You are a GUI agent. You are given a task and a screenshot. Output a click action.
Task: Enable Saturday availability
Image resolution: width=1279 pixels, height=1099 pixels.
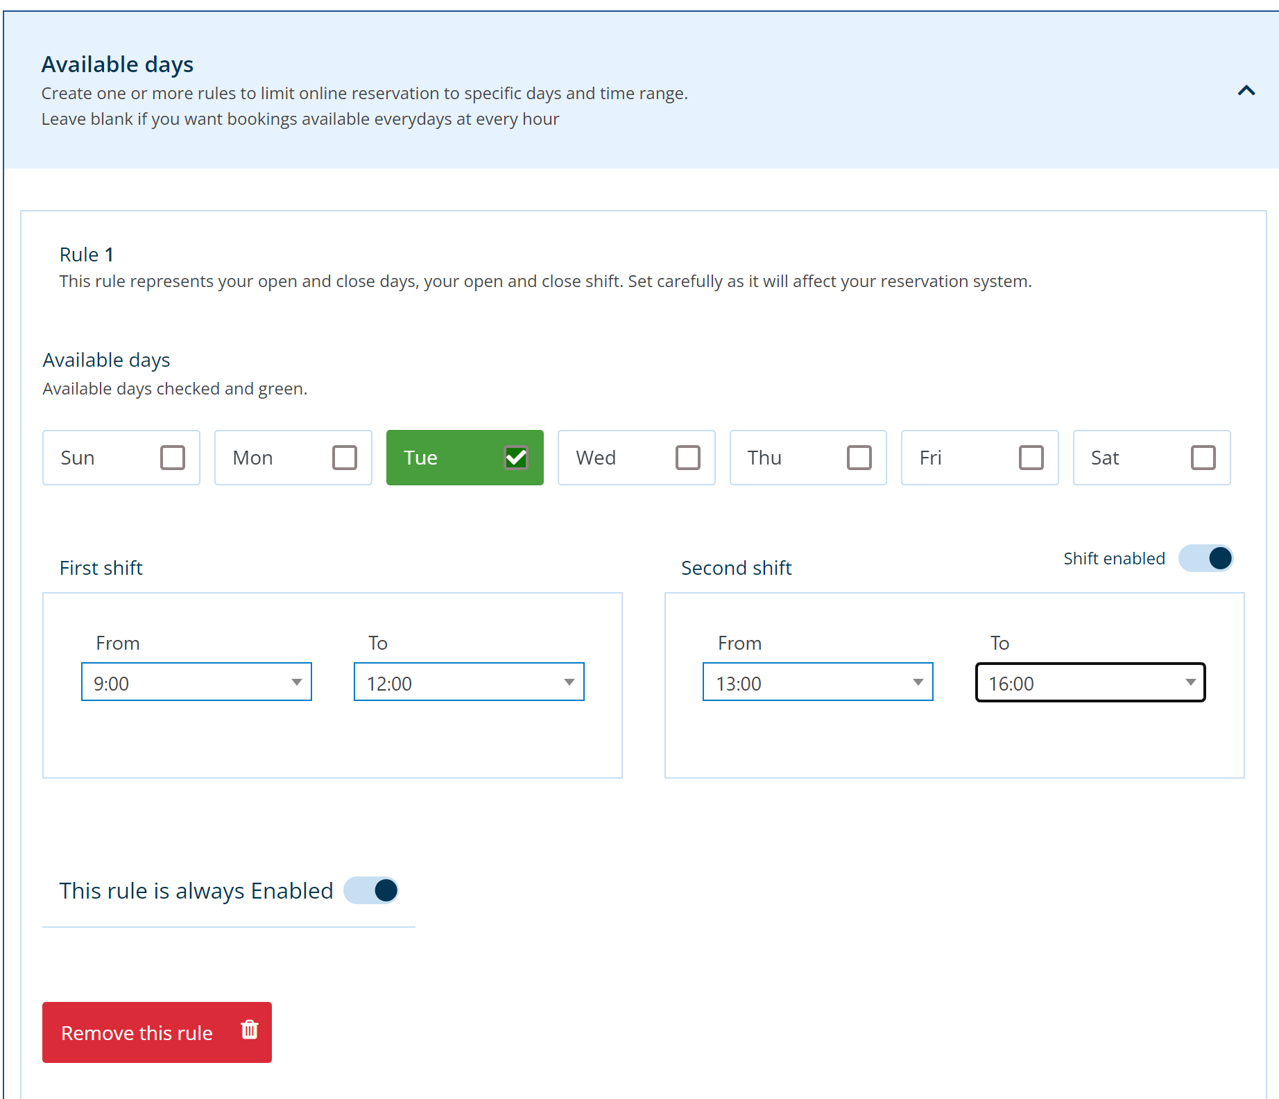click(1203, 458)
